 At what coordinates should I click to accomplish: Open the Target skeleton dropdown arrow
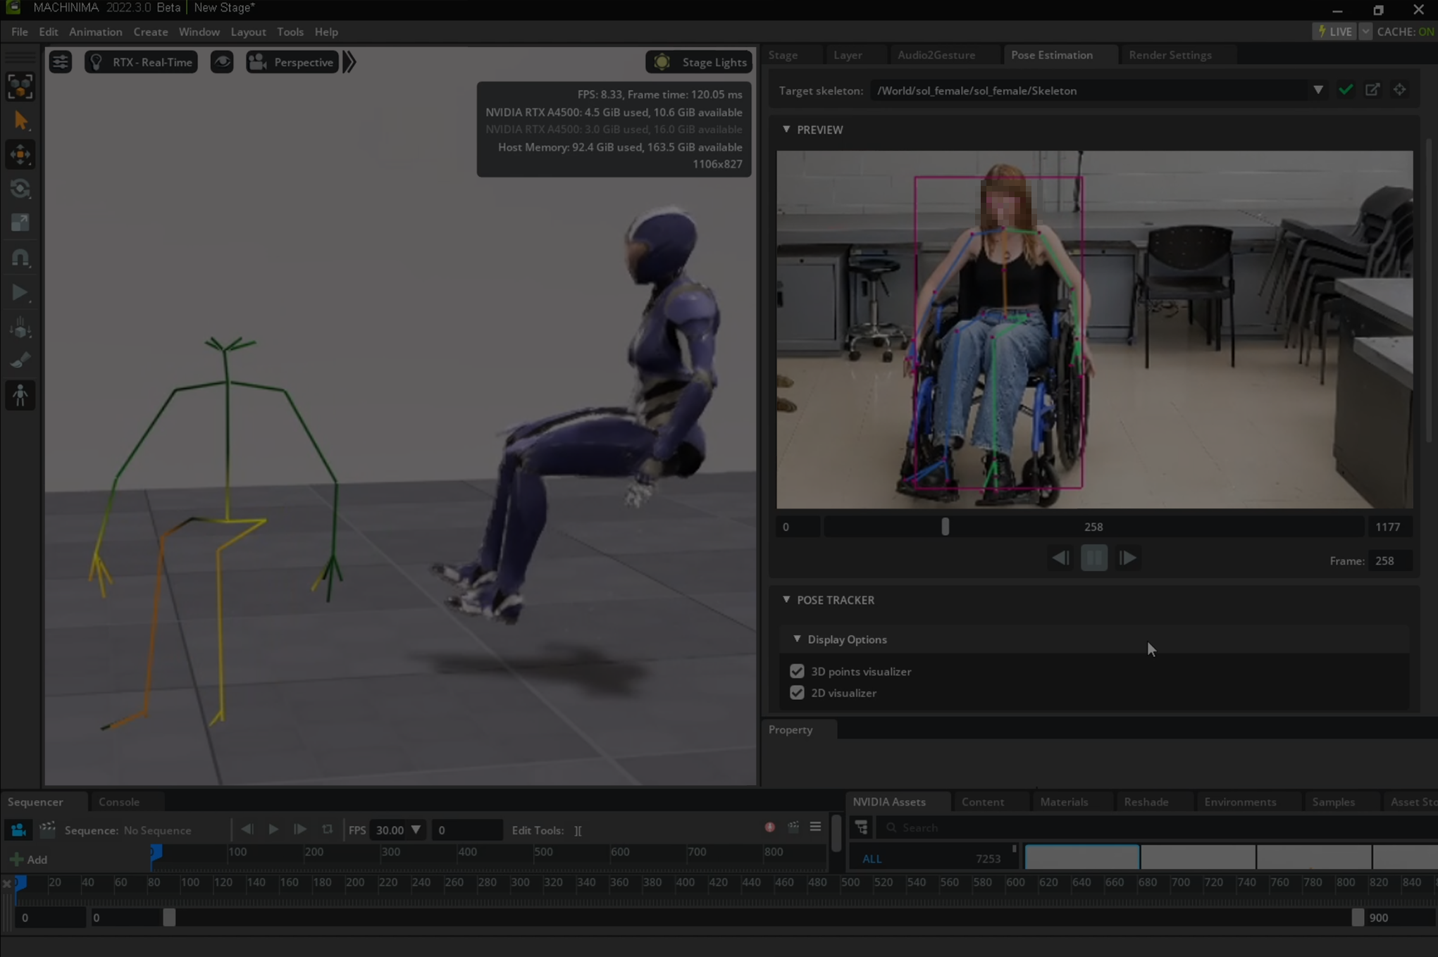pyautogui.click(x=1318, y=90)
